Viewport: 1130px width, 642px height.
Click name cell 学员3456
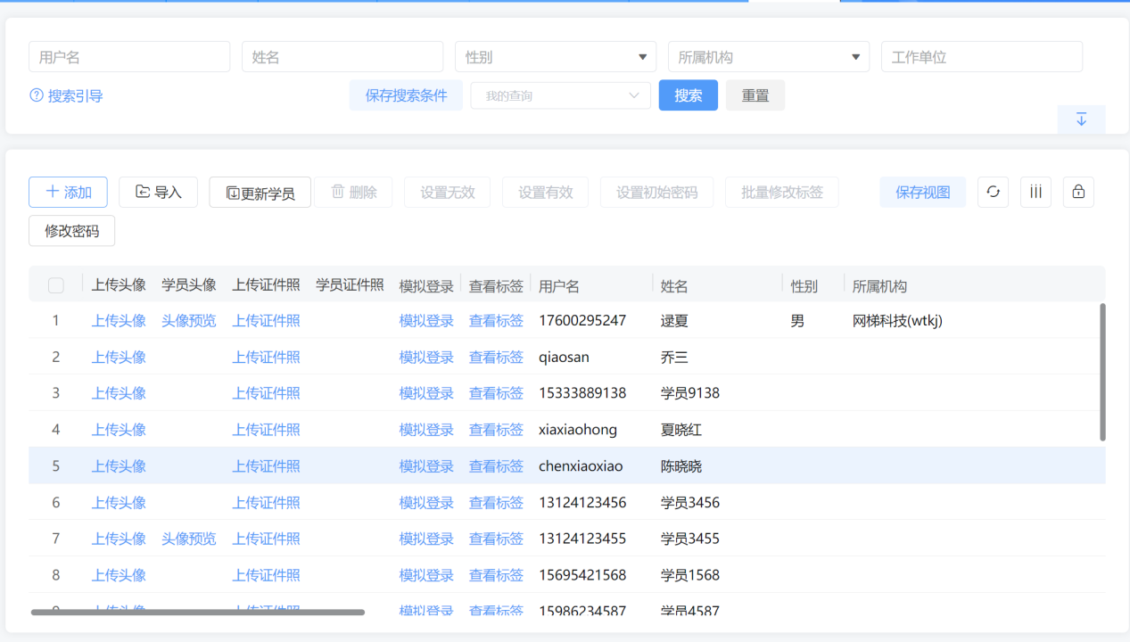tap(690, 503)
